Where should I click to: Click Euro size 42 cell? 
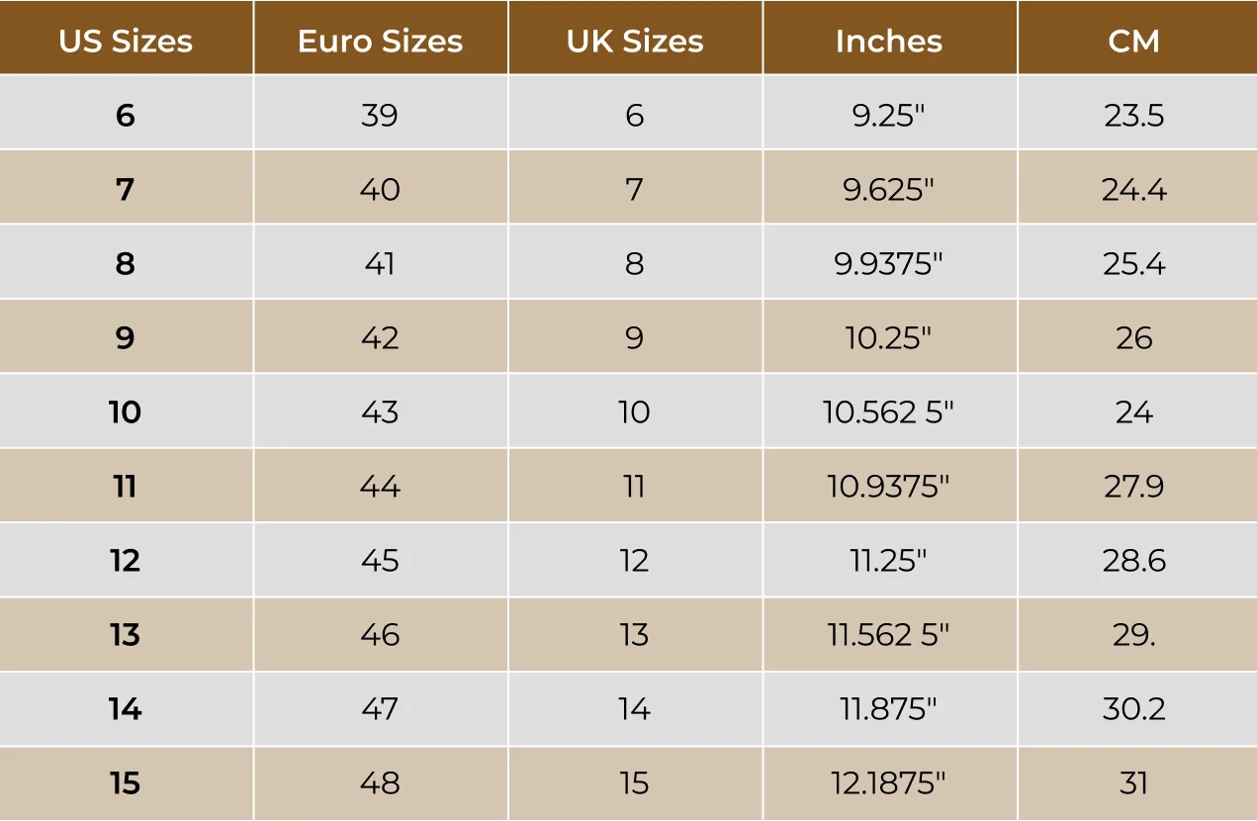(x=380, y=337)
